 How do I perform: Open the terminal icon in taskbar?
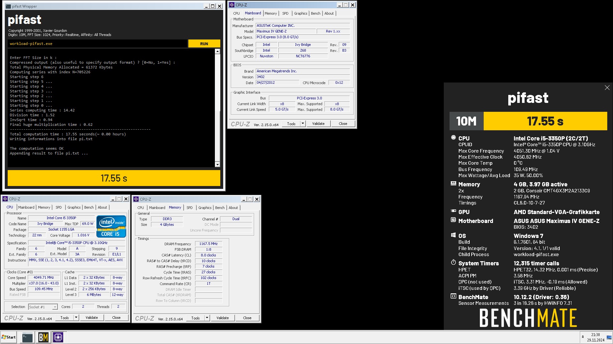tap(27, 337)
